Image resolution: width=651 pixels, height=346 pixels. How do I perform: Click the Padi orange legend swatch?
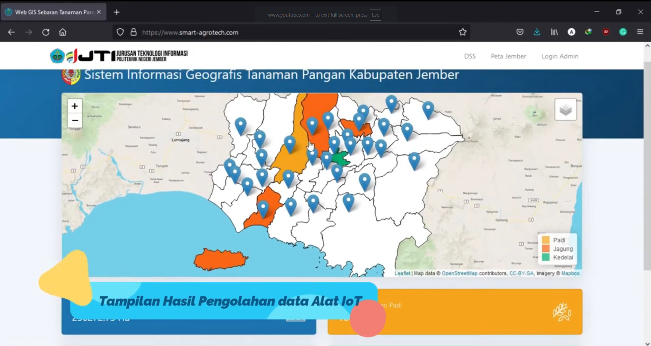point(546,240)
